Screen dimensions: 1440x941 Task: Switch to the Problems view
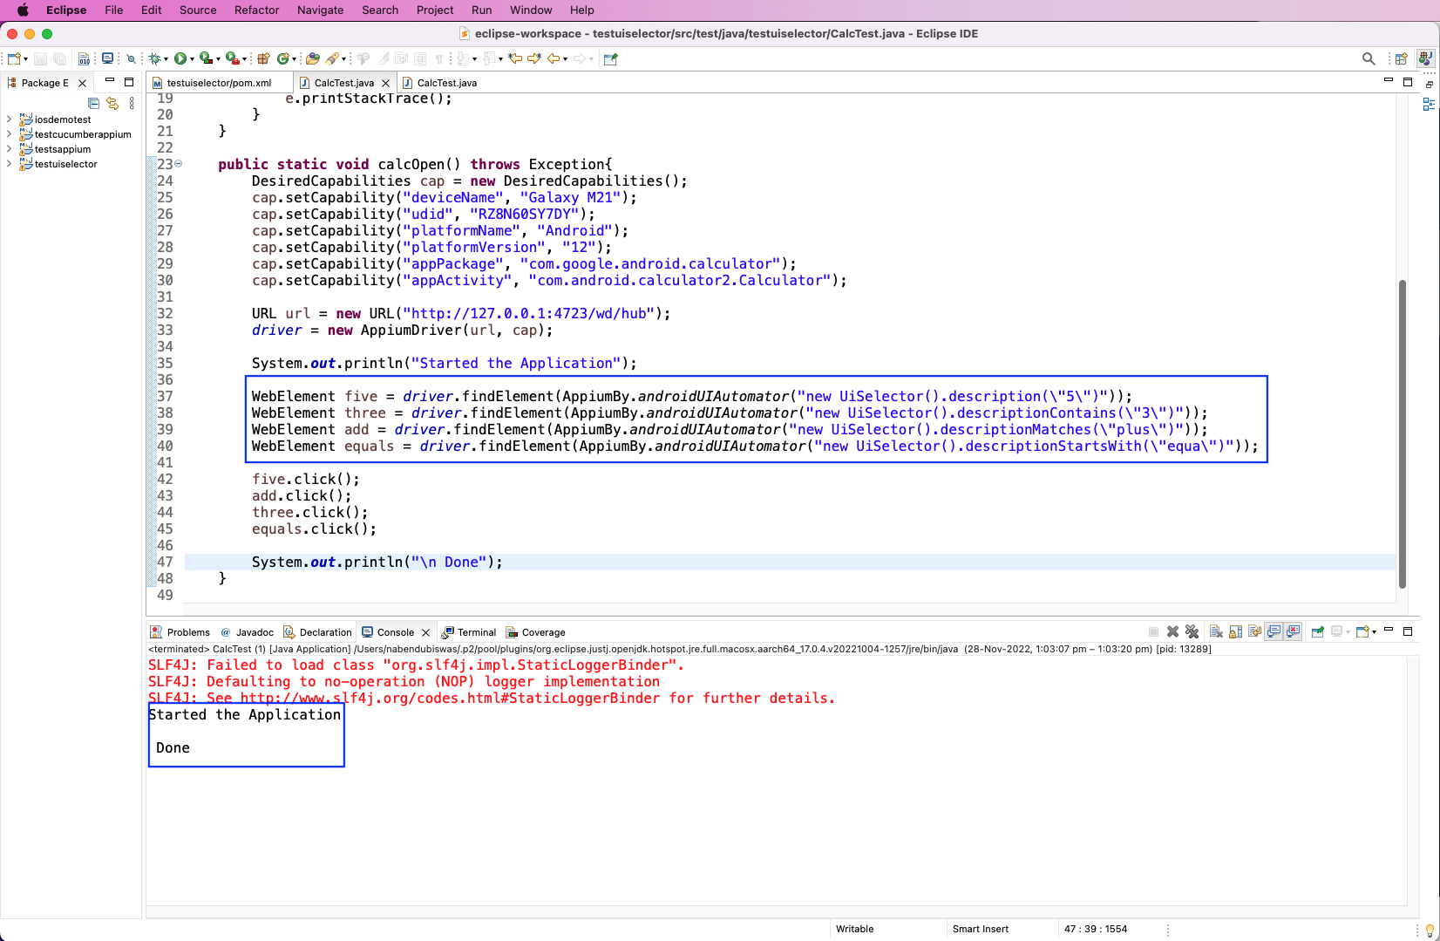point(187,631)
